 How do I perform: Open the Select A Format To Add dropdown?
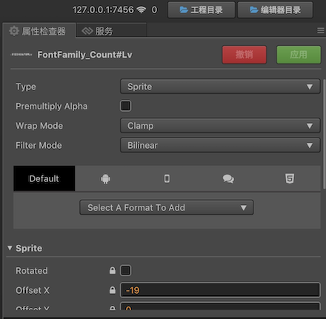click(167, 207)
